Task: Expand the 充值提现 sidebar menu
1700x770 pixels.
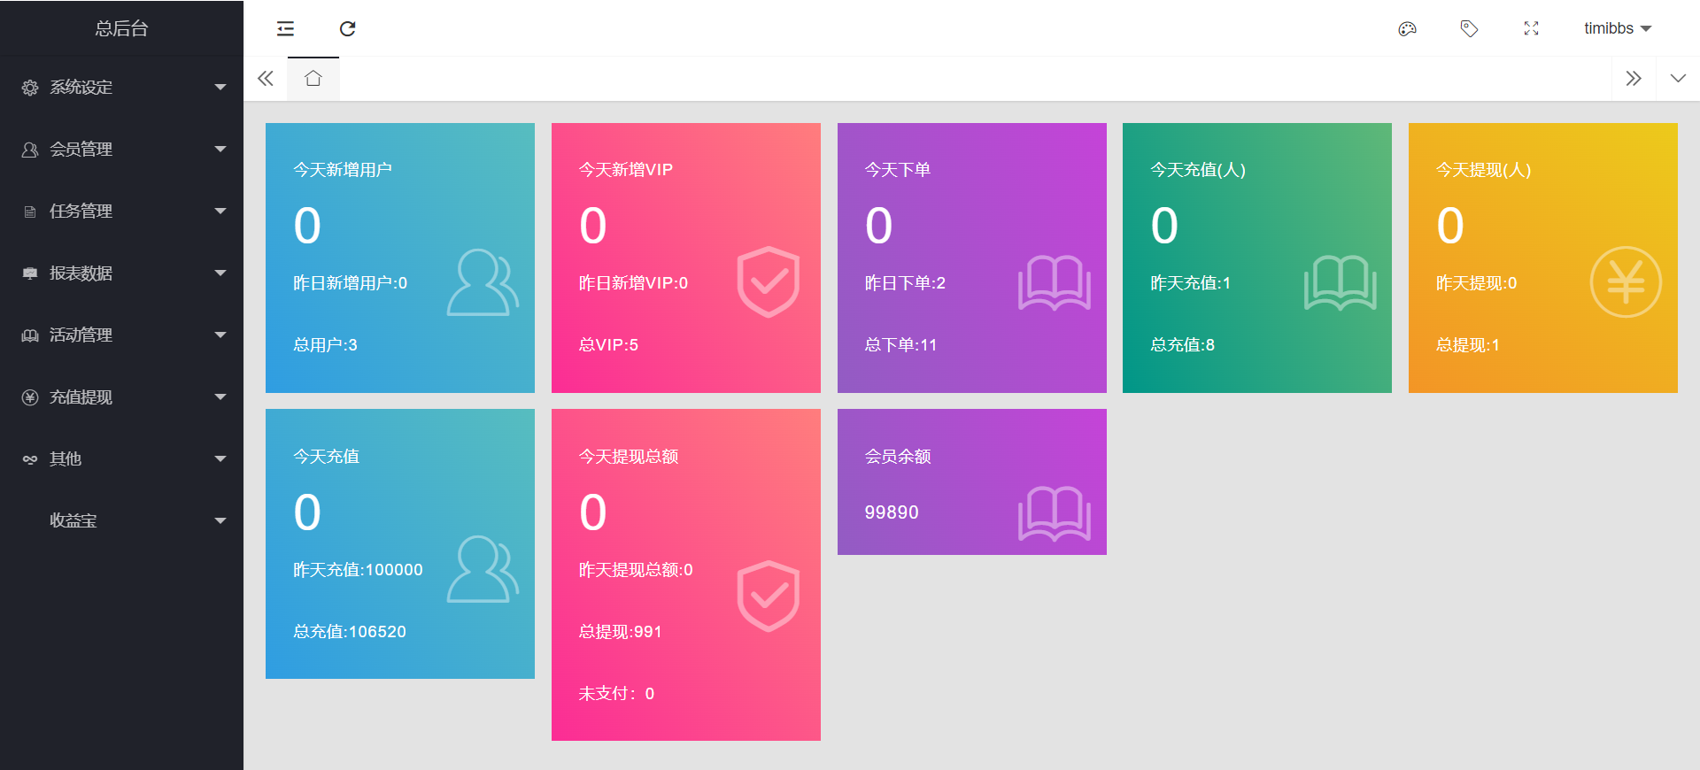Action: pyautogui.click(x=121, y=397)
